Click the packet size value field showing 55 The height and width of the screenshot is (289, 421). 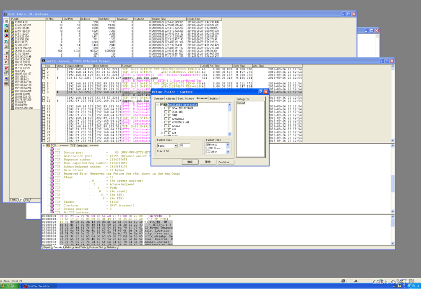(x=185, y=145)
